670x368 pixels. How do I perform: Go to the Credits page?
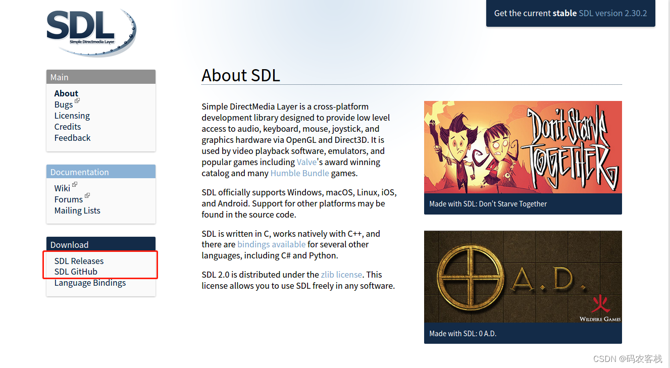(x=67, y=126)
